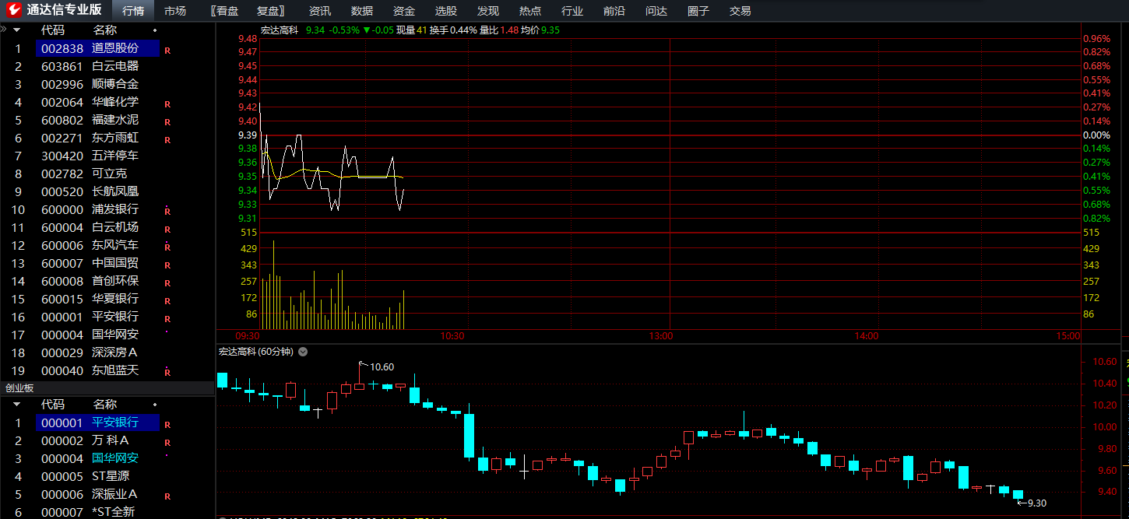Open the 资讯 menu
Screen dimensions: 1129x519
[x=320, y=11]
